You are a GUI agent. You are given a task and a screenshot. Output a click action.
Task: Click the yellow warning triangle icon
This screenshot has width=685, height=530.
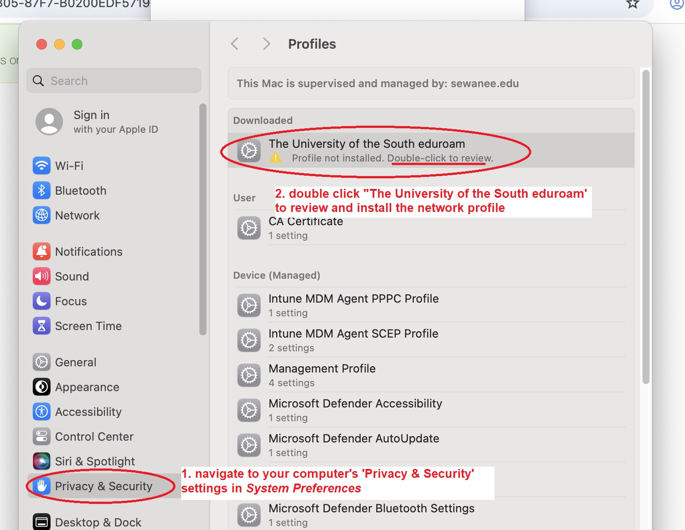(276, 157)
